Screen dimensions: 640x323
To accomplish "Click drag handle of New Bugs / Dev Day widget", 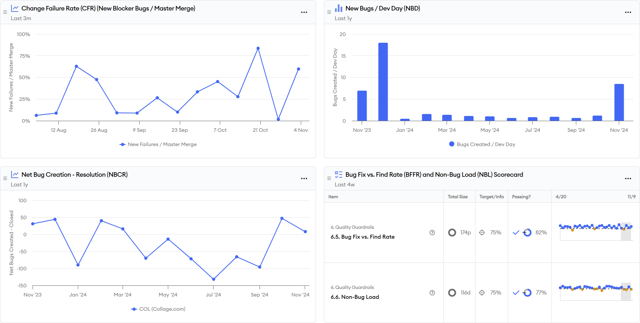I will tap(329, 12).
